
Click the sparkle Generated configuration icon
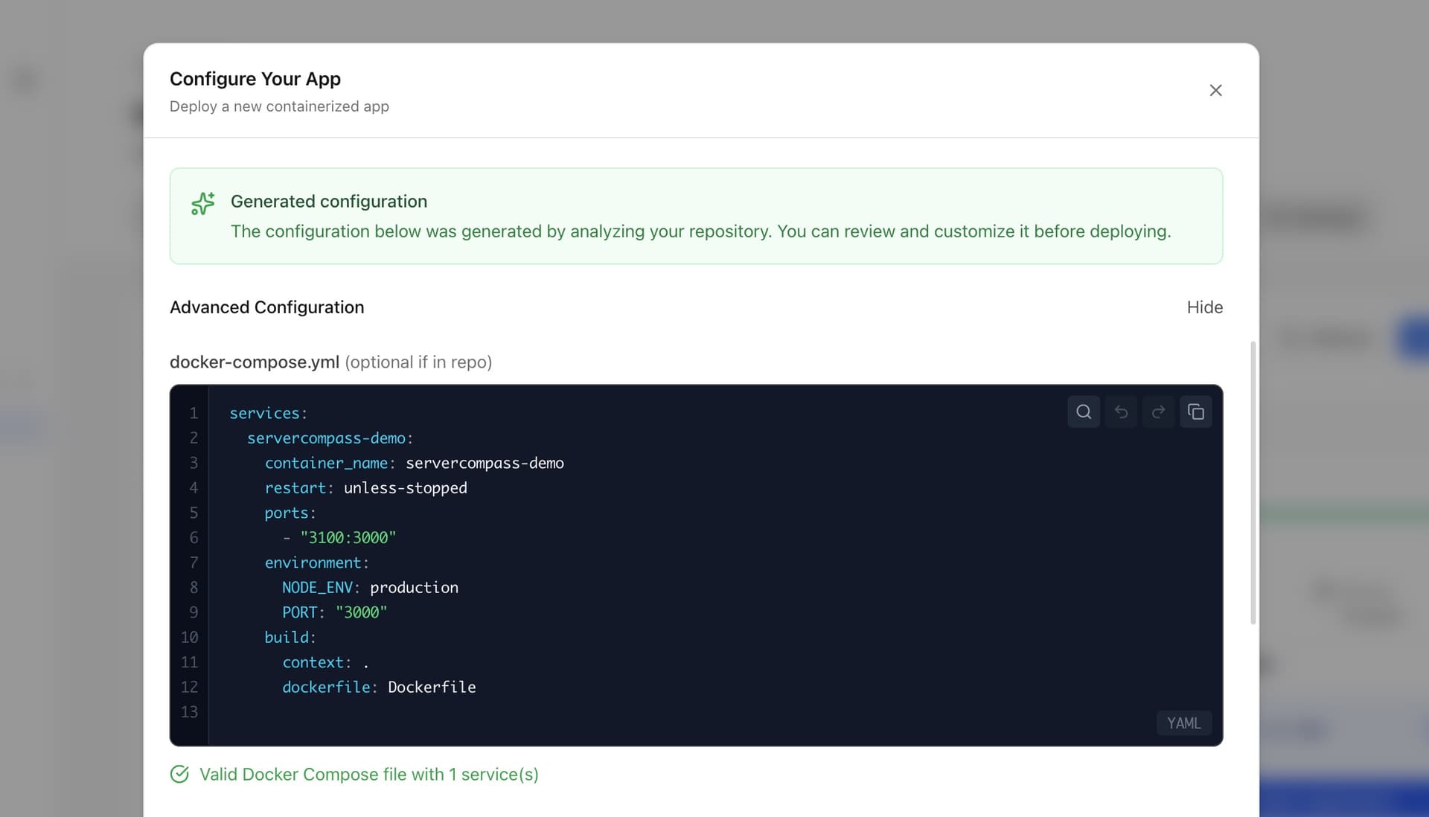(202, 203)
